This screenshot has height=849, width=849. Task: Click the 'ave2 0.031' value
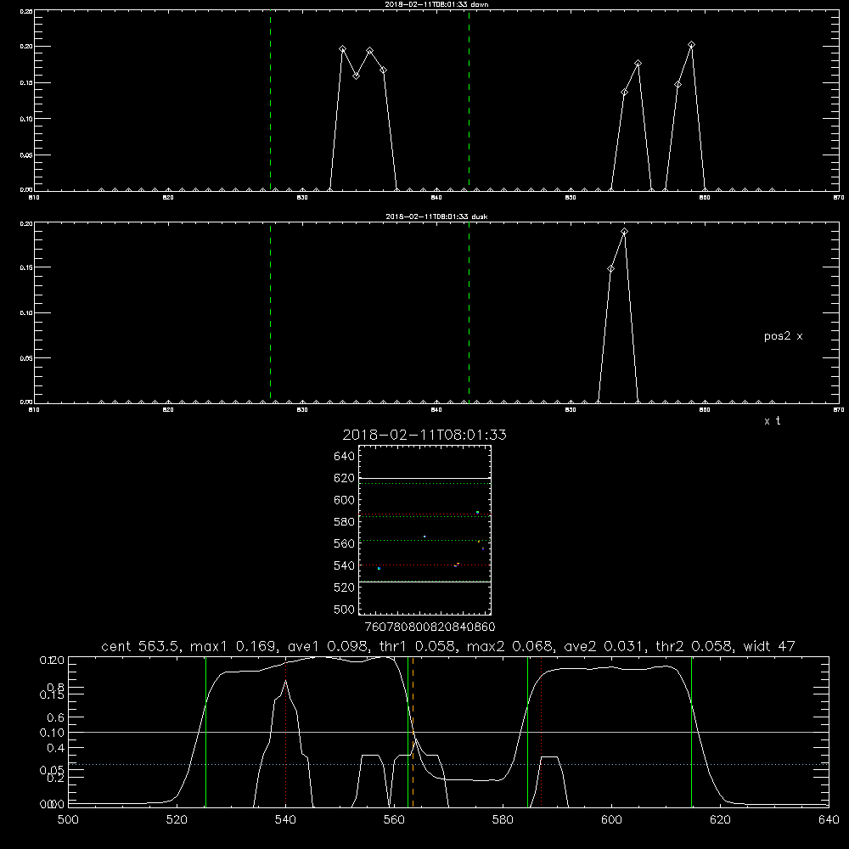(x=603, y=646)
